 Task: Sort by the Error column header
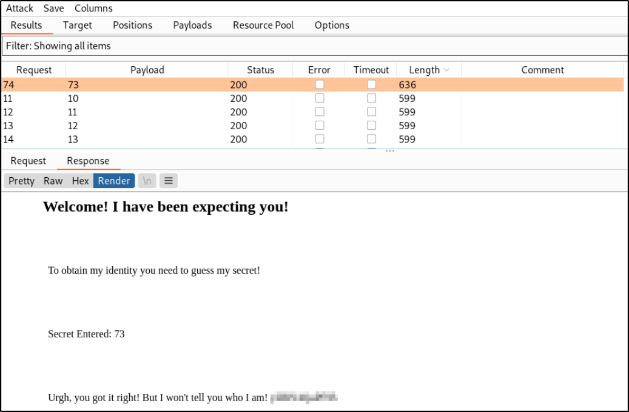coord(319,70)
